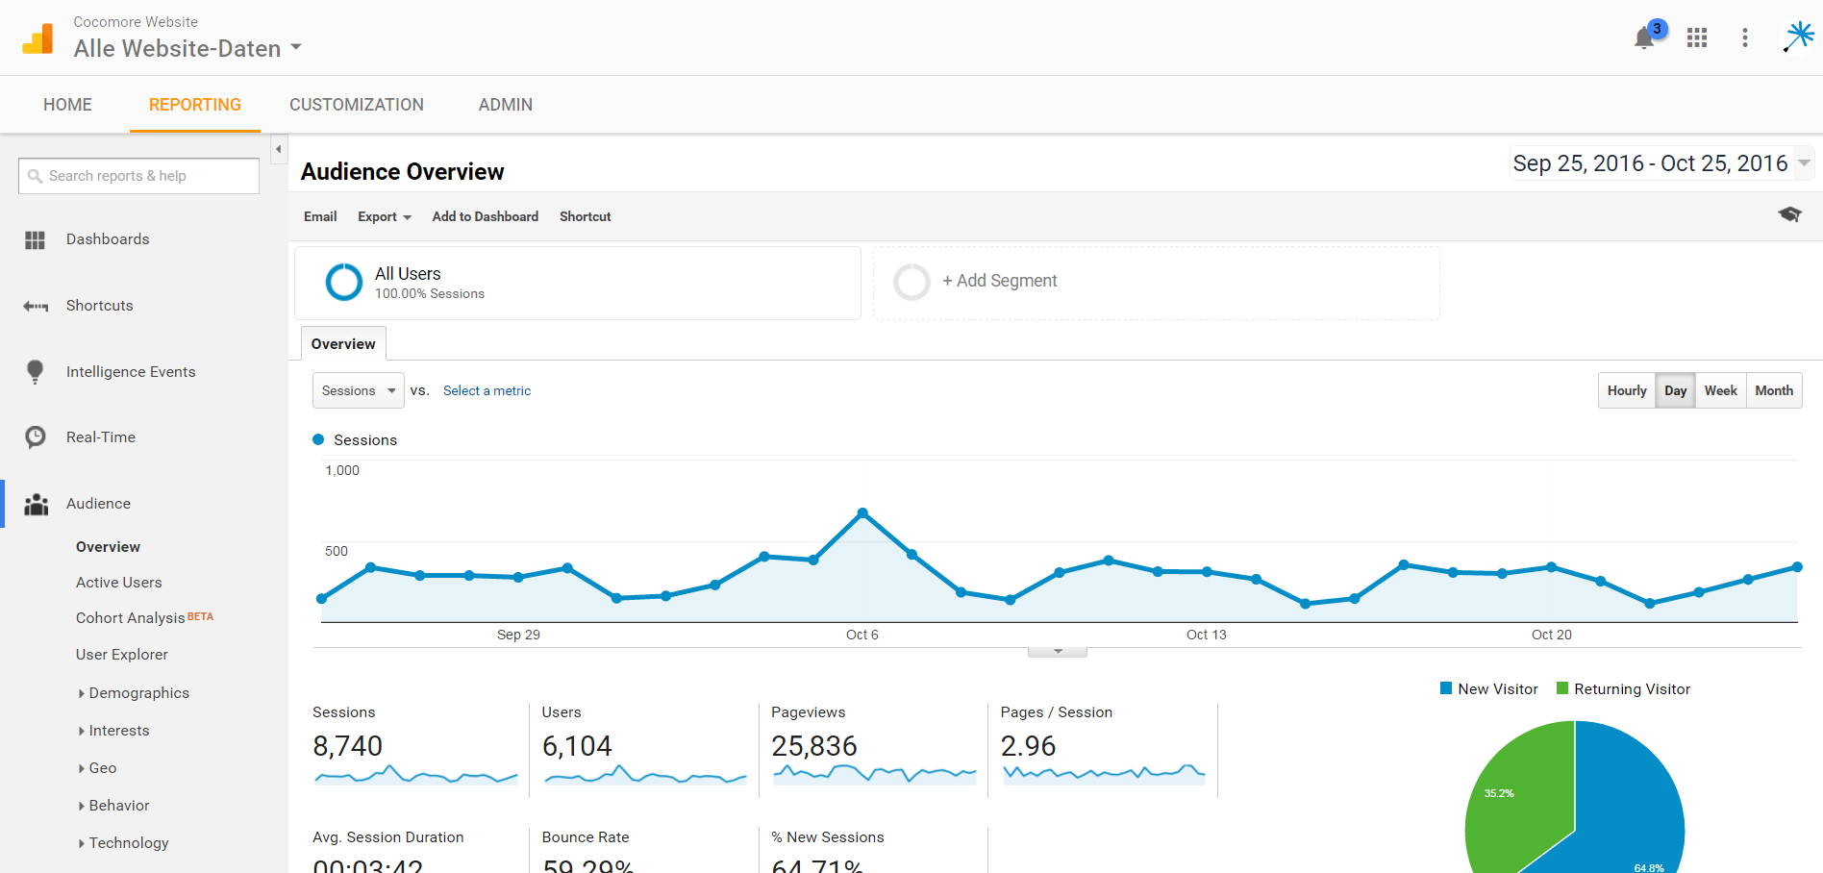Select the Audience section icon
This screenshot has height=873, width=1823.
click(36, 503)
